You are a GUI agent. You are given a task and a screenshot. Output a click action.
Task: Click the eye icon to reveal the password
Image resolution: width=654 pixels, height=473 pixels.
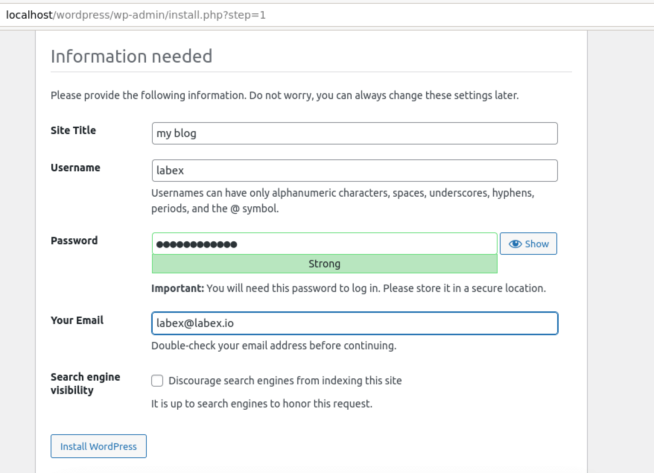tap(515, 244)
